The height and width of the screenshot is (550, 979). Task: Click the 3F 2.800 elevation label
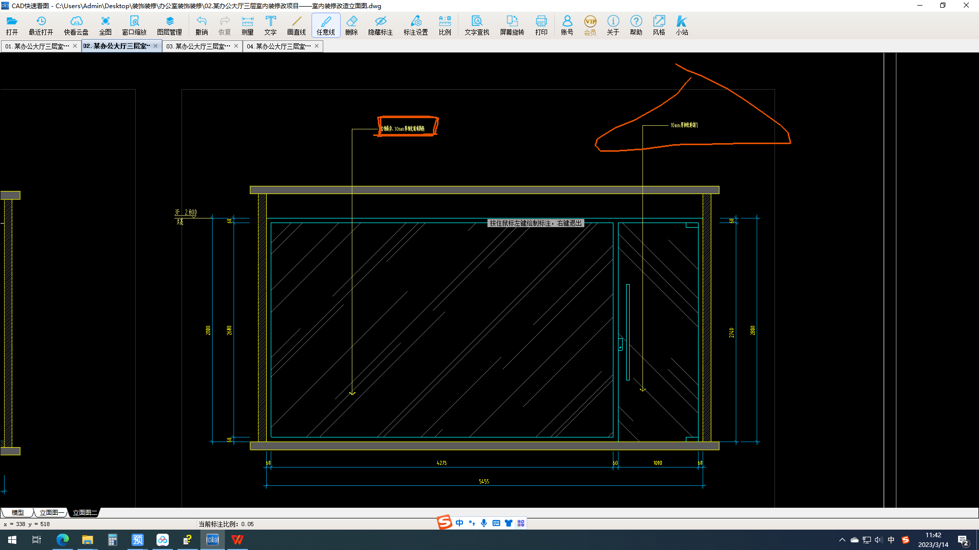(x=186, y=212)
